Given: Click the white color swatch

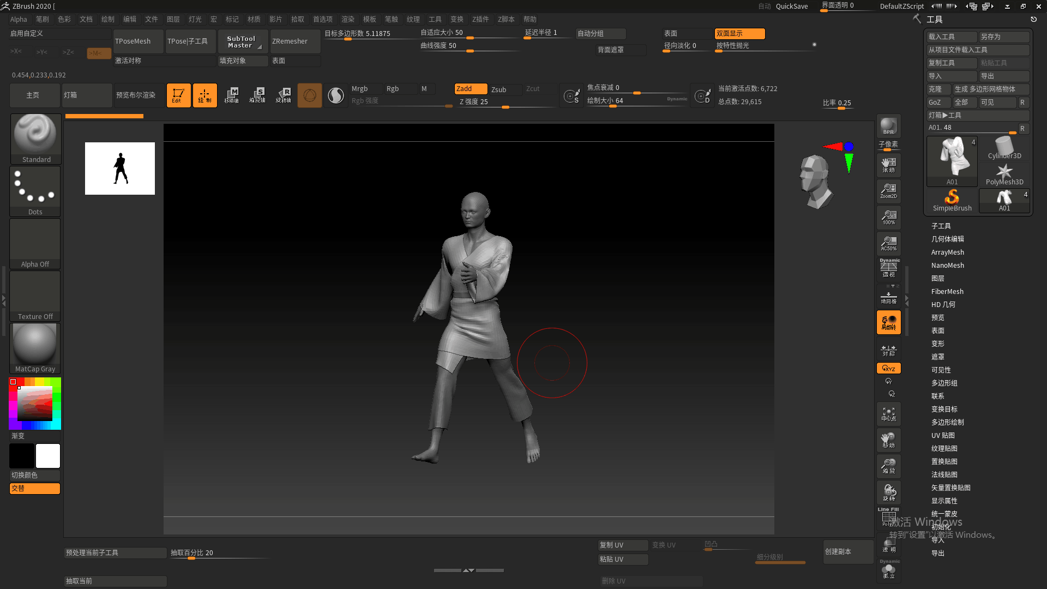Looking at the screenshot, I should tap(48, 456).
